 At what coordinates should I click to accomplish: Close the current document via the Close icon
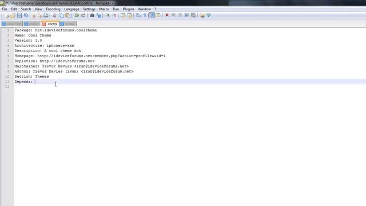point(33,15)
